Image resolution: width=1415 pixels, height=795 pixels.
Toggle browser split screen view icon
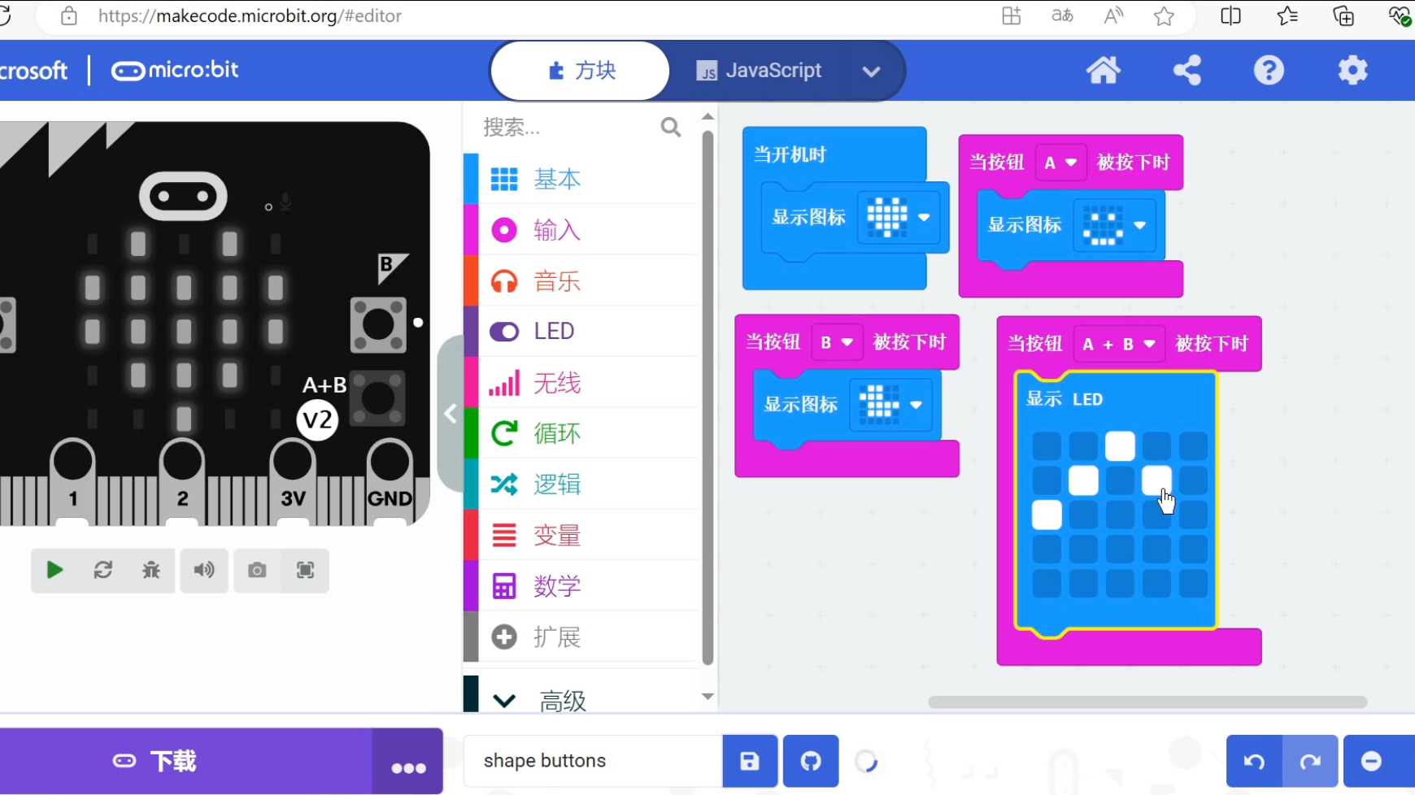[x=1230, y=16]
